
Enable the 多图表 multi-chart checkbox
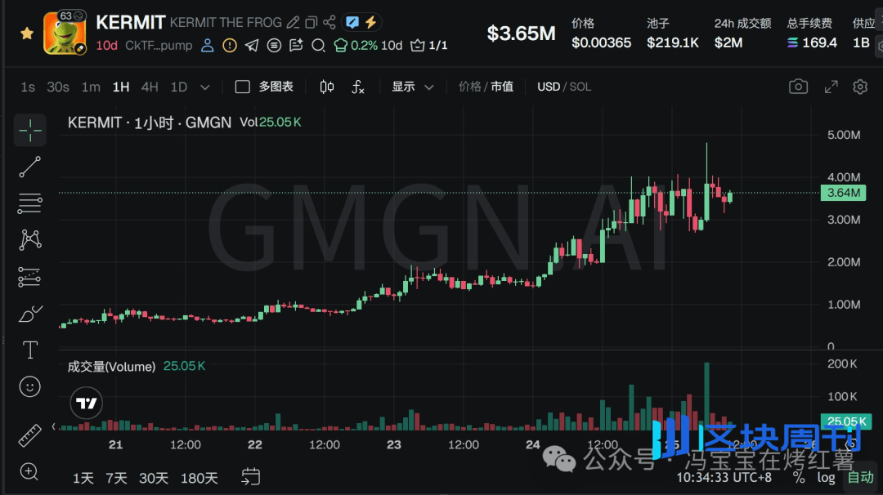click(x=242, y=86)
